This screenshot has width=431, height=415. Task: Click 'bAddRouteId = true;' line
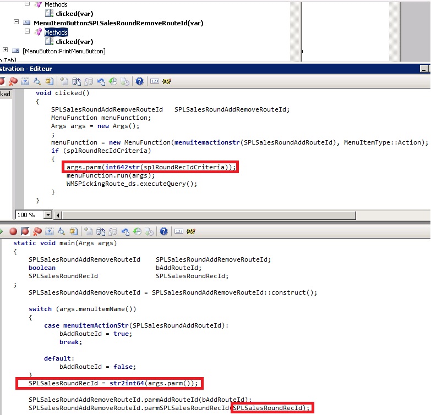coord(96,334)
